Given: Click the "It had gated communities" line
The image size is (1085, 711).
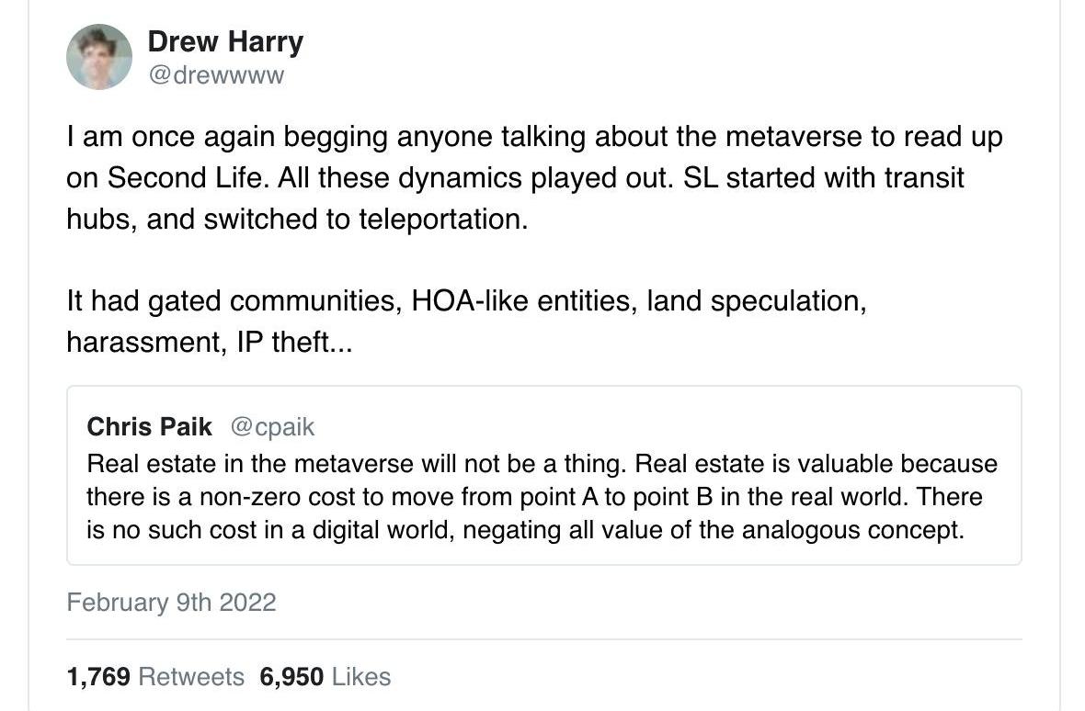Looking at the screenshot, I should pyautogui.click(x=230, y=301).
